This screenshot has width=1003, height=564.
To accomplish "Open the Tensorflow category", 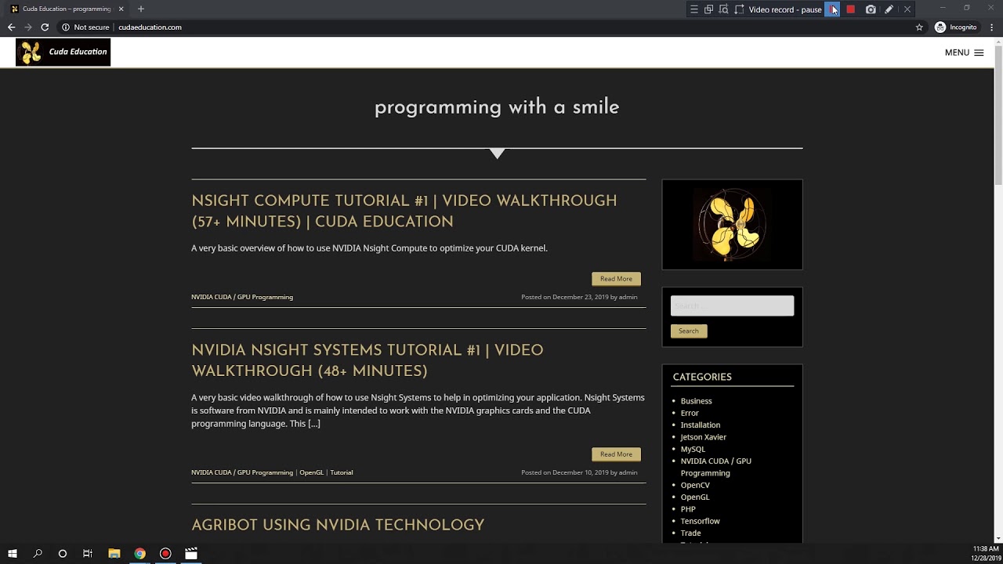I will 700,521.
